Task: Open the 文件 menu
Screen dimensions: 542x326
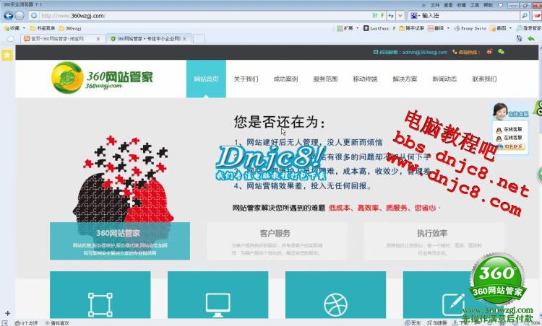Action: pyautogui.click(x=435, y=5)
